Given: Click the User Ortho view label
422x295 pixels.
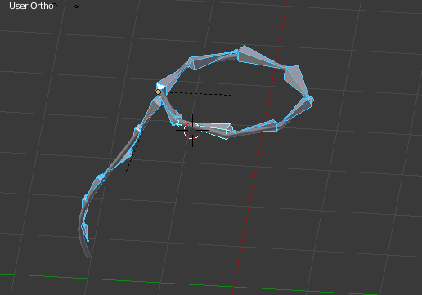Looking at the screenshot, I should (x=31, y=6).
